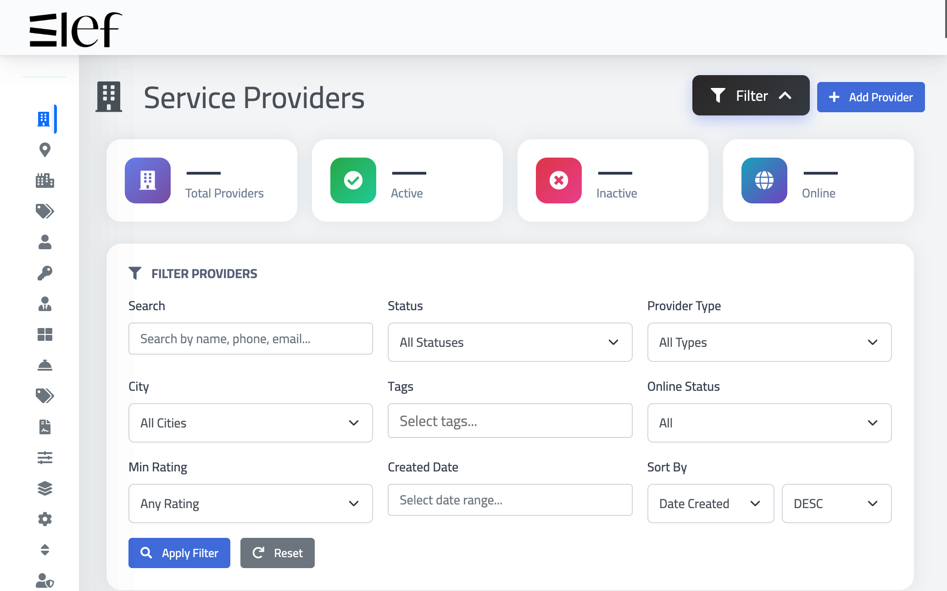947x591 pixels.
Task: Open the user shield sidebar icon
Action: tap(45, 580)
